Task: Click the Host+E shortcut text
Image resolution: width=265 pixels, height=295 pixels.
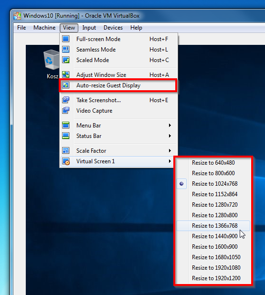Action: (159, 100)
